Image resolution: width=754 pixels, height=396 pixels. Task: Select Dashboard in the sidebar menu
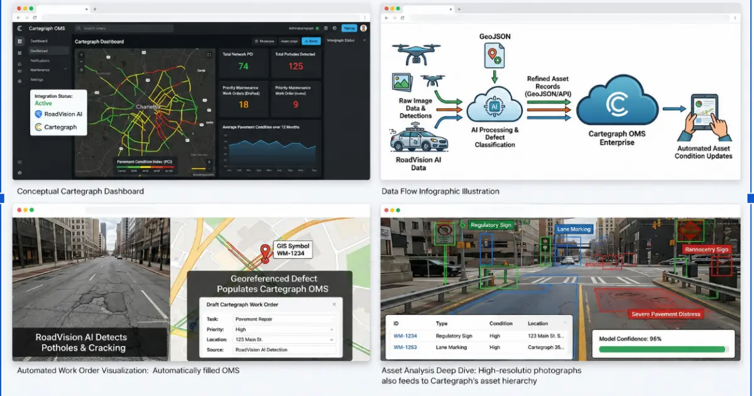(39, 41)
